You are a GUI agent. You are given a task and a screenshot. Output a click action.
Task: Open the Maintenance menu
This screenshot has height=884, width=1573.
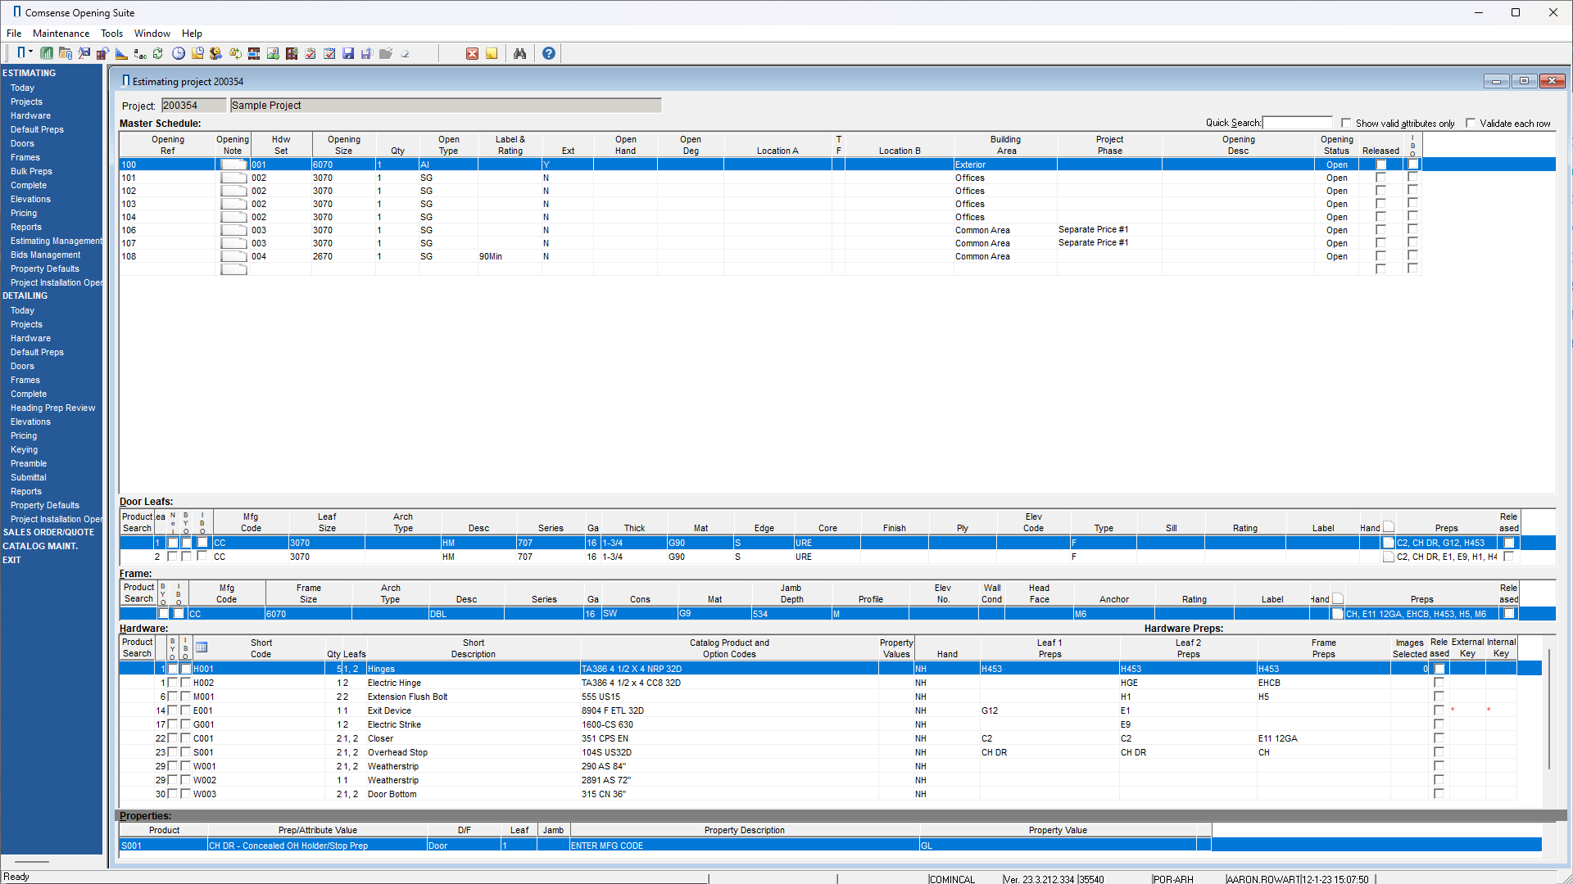point(61,34)
